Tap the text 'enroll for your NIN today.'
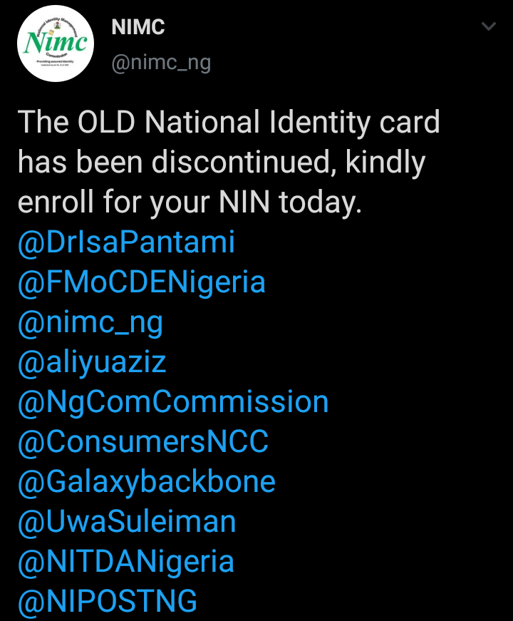The height and width of the screenshot is (621, 513). [190, 203]
